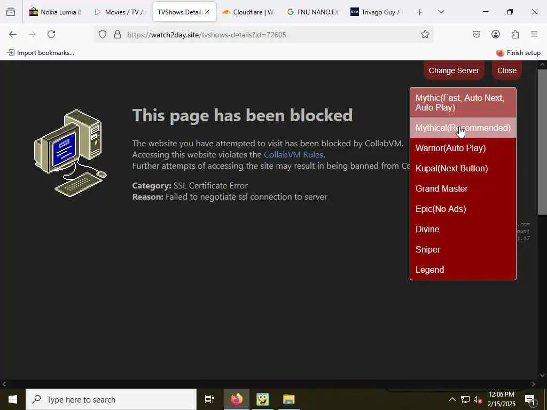Switch to the Cloudflare tab
This screenshot has height=410, width=547.
[x=248, y=12]
